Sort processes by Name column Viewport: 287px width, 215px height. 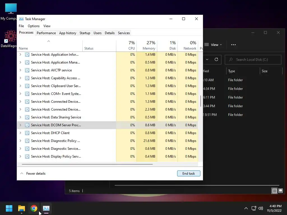pos(50,45)
